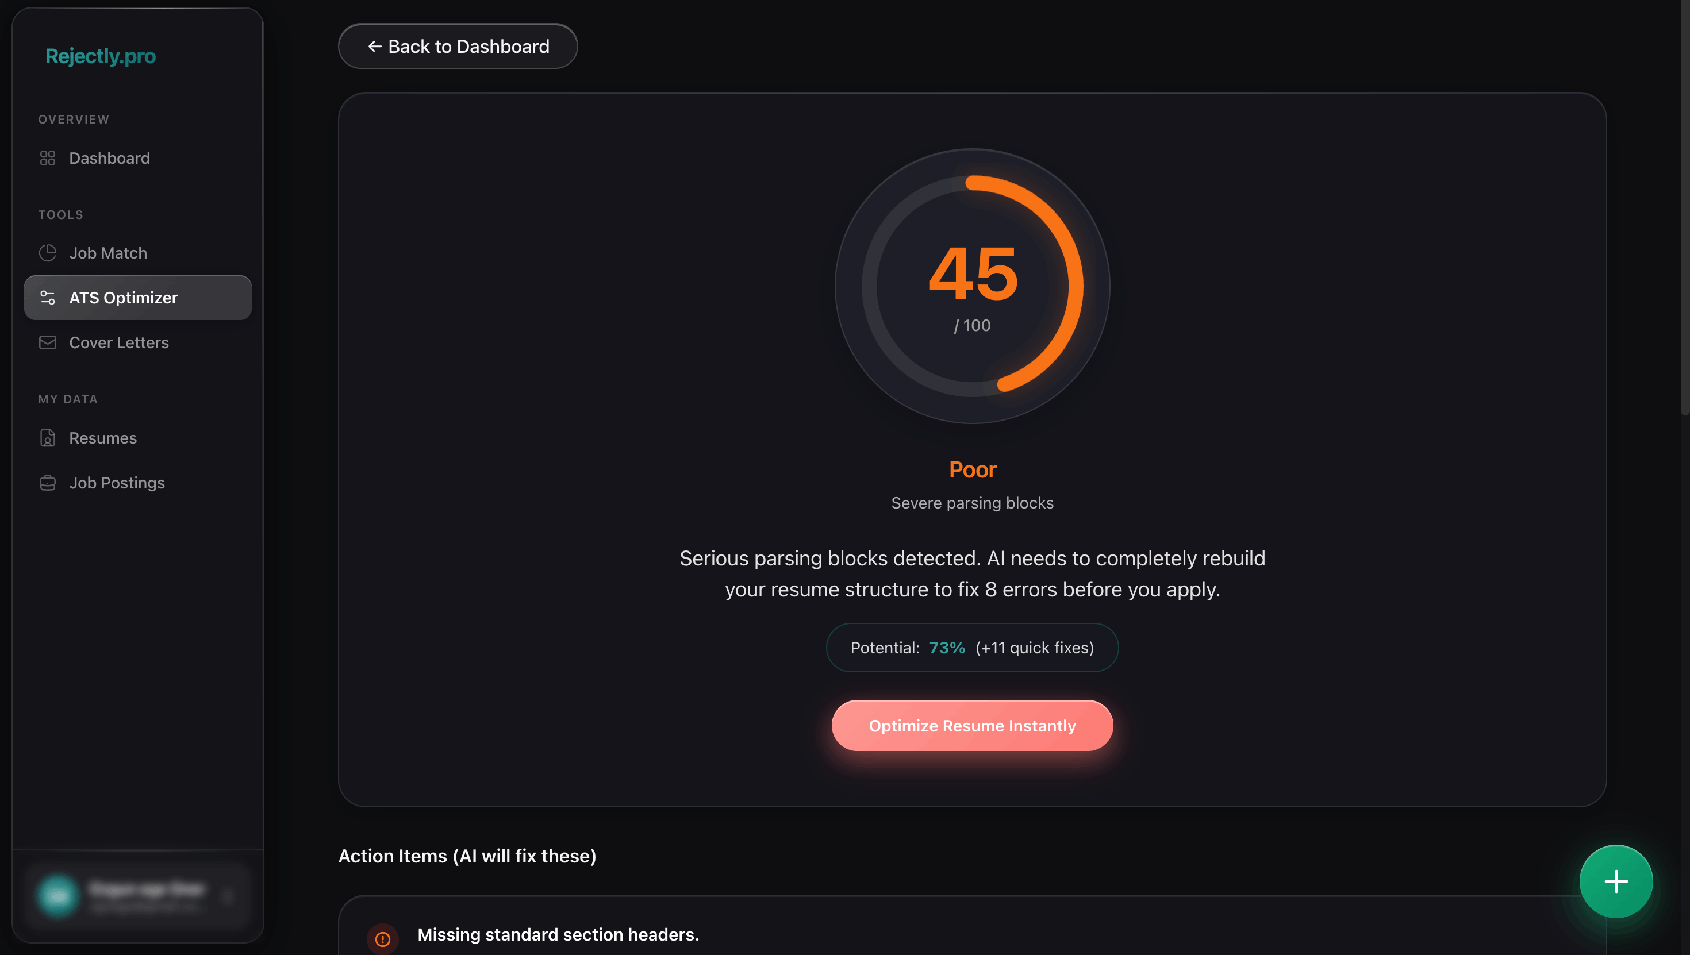This screenshot has height=955, width=1690.
Task: Click the orange Poor rating label
Action: tap(972, 469)
